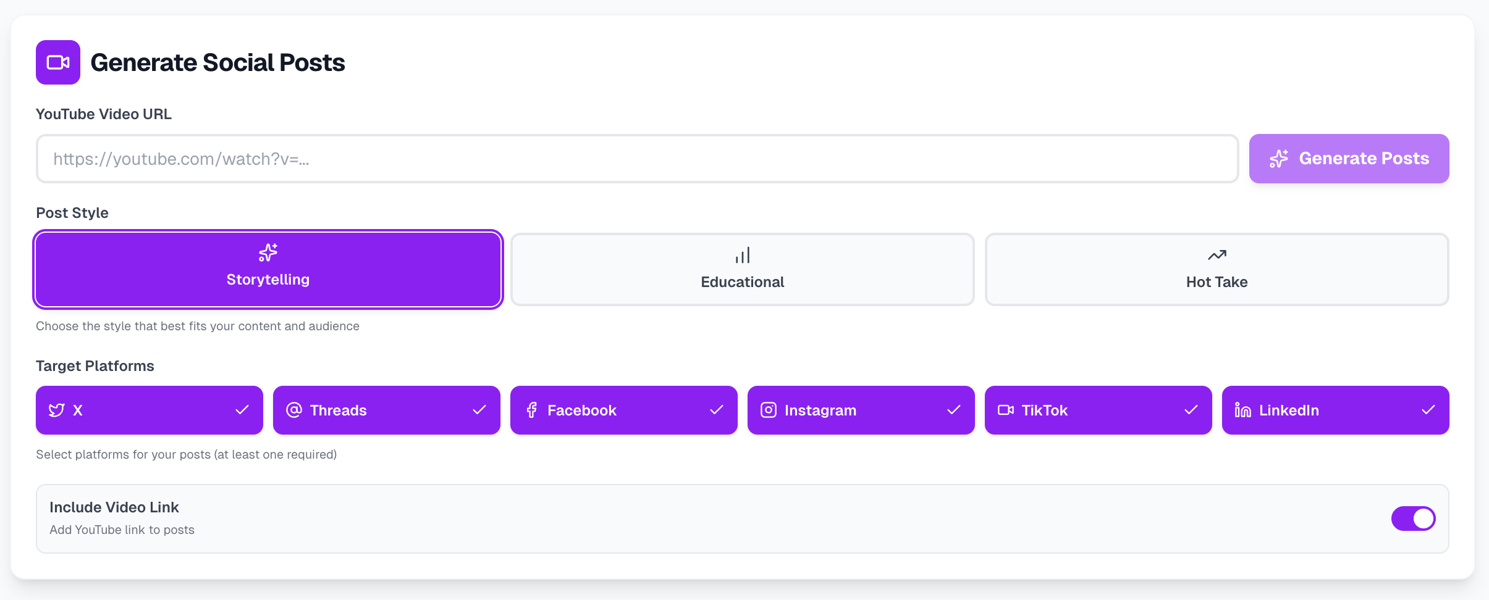Uncheck the Instagram platform checkmark
1489x600 pixels.
point(954,410)
